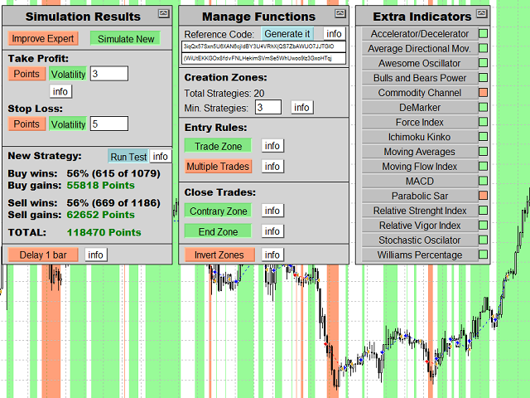Select the Moving Averages indicator

tap(419, 153)
